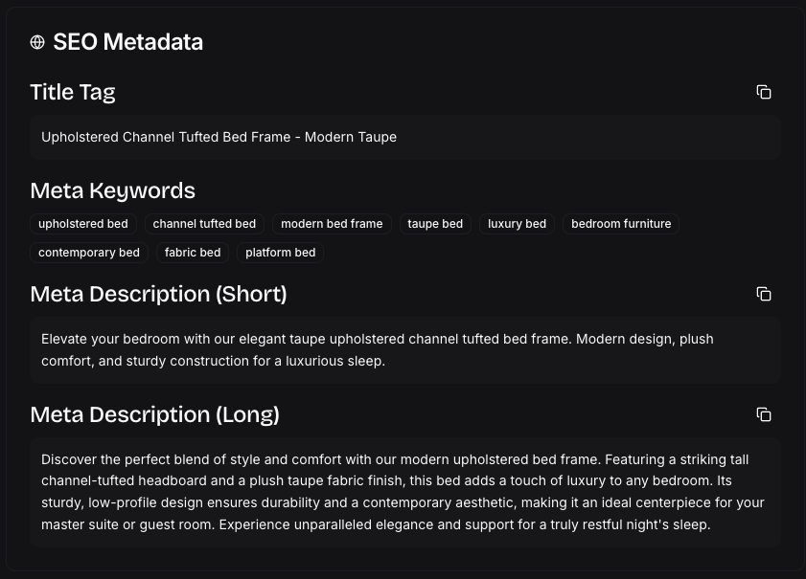Click the "bedroom furniture" keyword chip

[621, 224]
